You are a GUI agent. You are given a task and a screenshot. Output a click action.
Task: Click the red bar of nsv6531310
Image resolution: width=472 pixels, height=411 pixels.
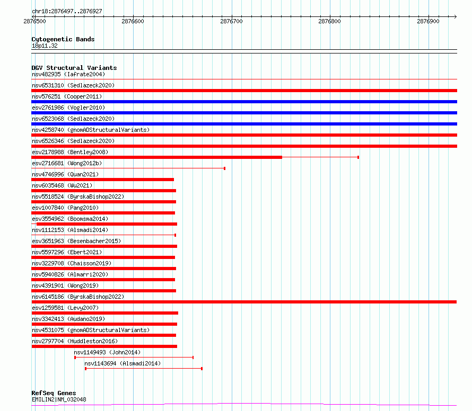244,91
